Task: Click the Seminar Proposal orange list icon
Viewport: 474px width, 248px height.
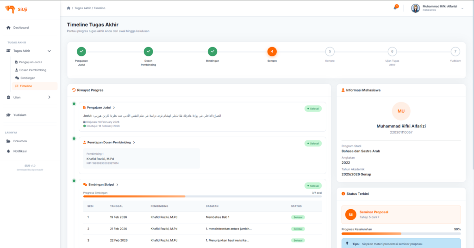Action: click(x=351, y=214)
